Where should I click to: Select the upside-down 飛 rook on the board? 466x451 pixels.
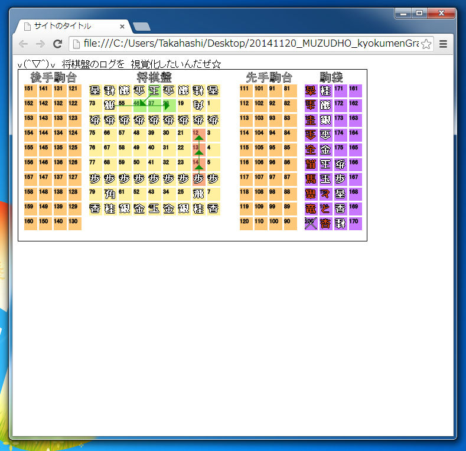click(x=110, y=106)
